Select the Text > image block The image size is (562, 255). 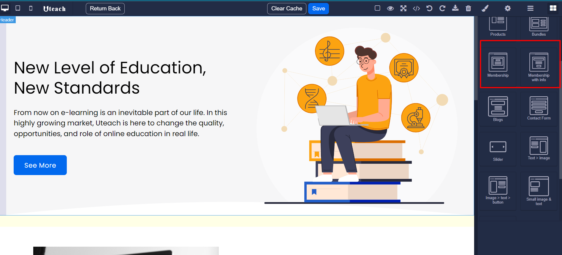tap(539, 149)
